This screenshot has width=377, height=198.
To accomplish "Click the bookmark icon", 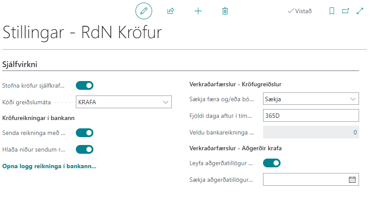I will (x=331, y=11).
